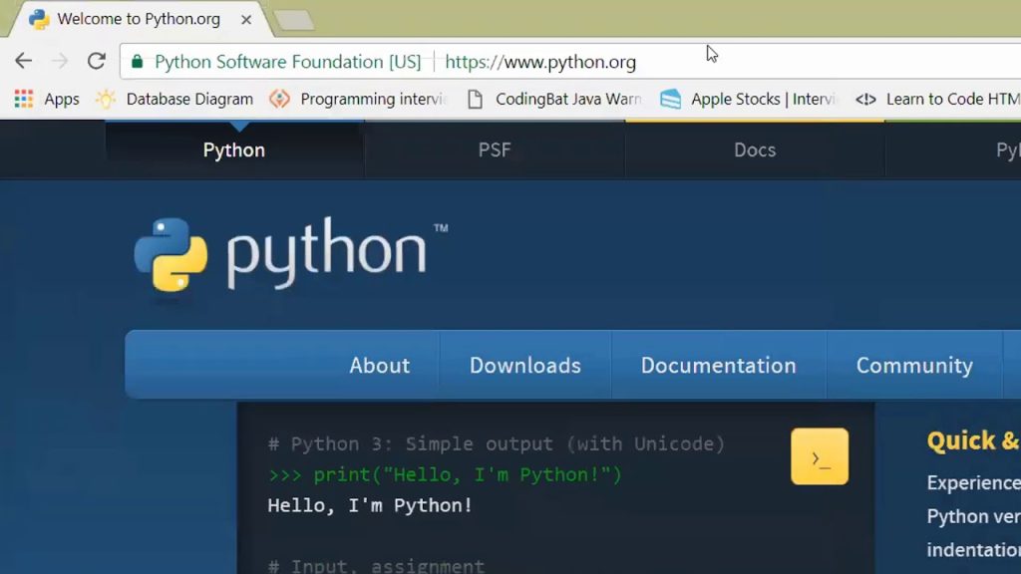1021x574 pixels.
Task: Open the Downloads menu item
Action: pos(525,365)
